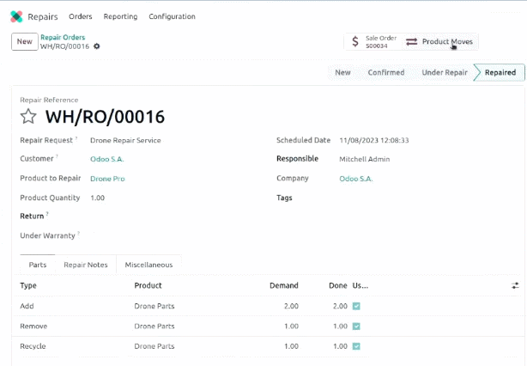
Task: Open the Odoo S.A. company link
Action: click(x=356, y=179)
